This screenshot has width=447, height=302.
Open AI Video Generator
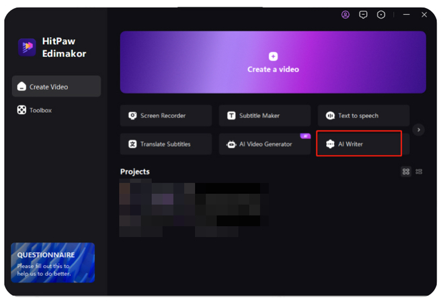[x=265, y=144]
